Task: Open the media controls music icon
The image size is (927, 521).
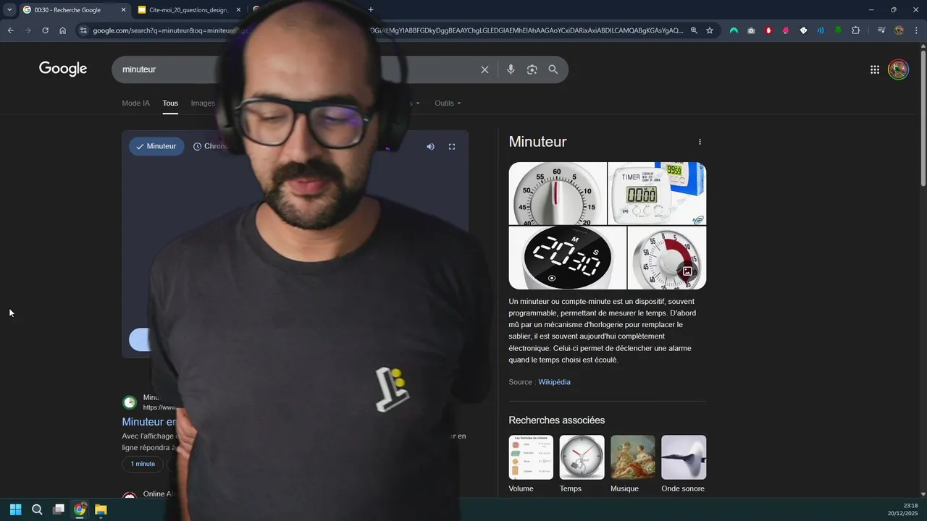Action: coord(881,30)
